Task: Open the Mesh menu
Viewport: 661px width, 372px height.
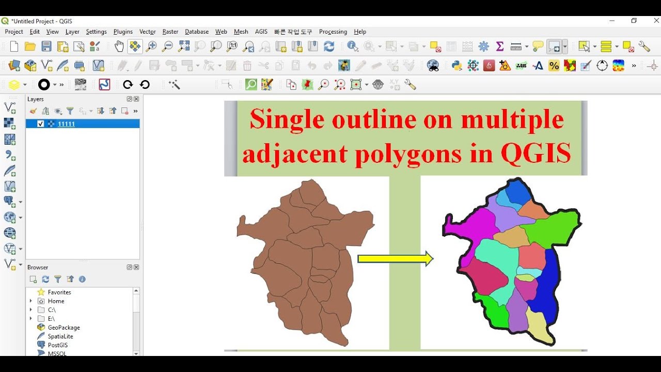Action: coord(241,32)
